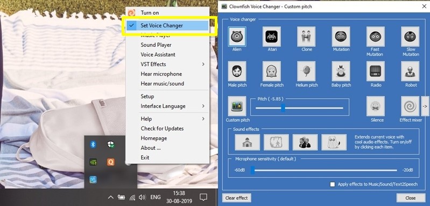Screen dimensions: 430x206
Task: Click the Clear effect button
Action: (236, 198)
